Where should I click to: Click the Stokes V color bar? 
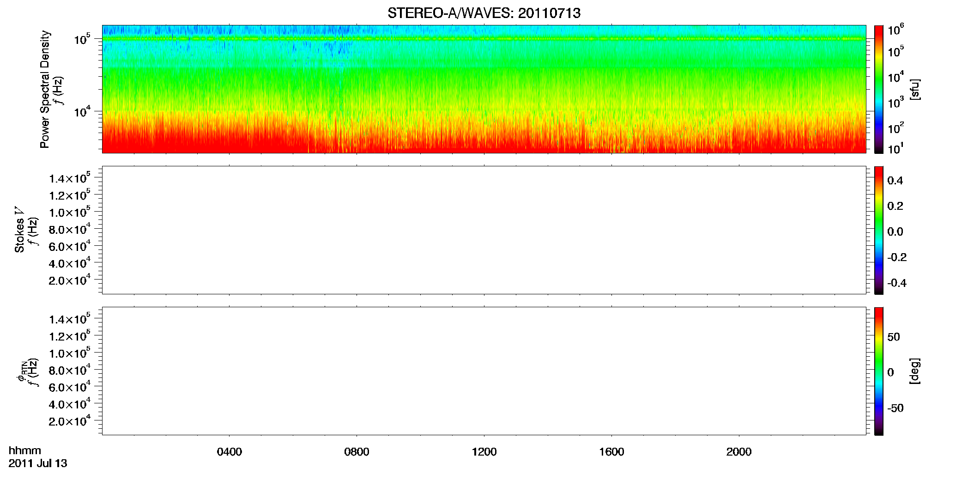[879, 230]
